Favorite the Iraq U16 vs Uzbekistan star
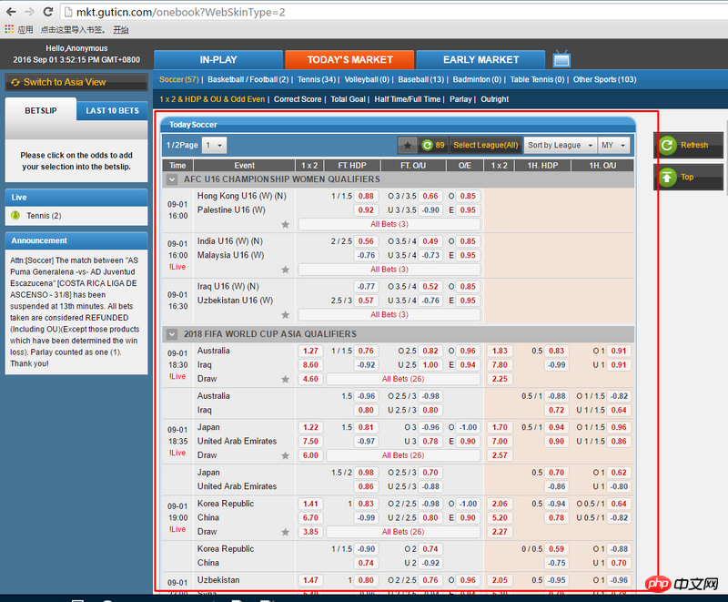The width and height of the screenshot is (728, 602). click(x=285, y=315)
